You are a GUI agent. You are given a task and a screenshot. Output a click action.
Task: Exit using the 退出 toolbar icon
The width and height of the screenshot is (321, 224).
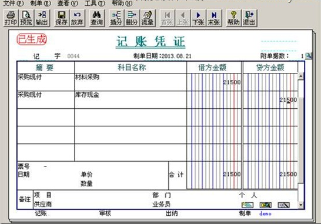pos(249,18)
